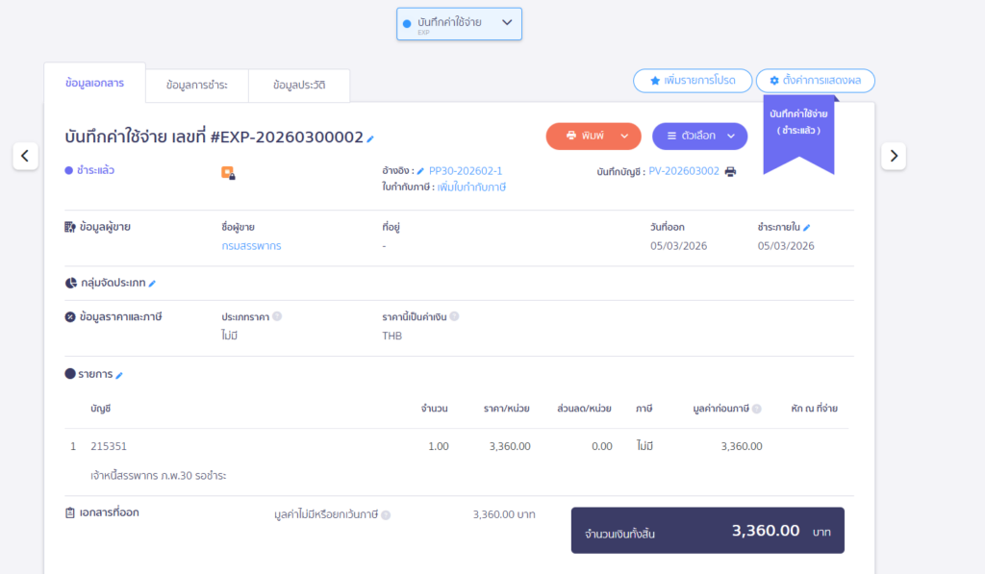Screen dimensions: 985x574
Task: Open the บันทึกค่าใช้จ่าย document type dropdown
Action: coord(459,24)
